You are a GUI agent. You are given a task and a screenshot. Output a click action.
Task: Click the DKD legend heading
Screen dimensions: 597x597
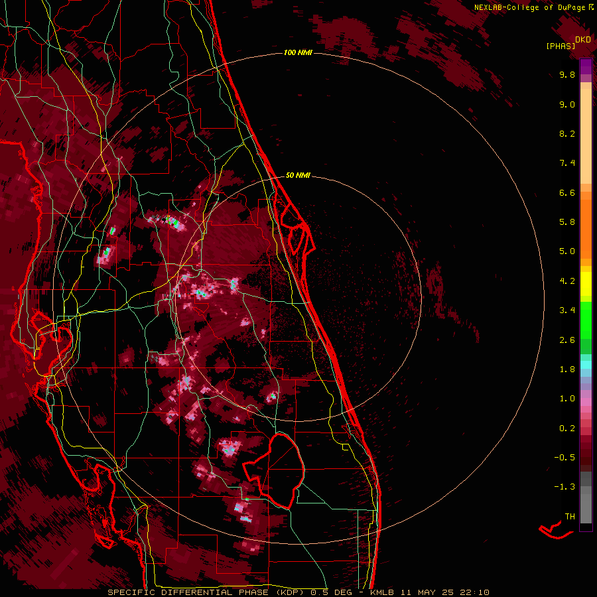[583, 40]
